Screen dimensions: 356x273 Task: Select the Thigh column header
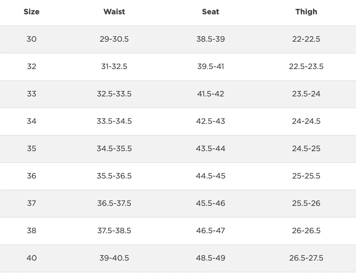pyautogui.click(x=306, y=12)
